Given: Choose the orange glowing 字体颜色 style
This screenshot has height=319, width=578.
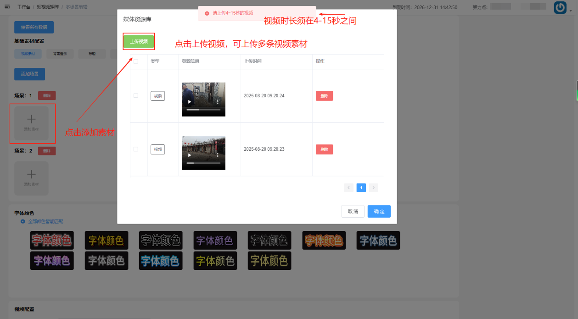Looking at the screenshot, I should pos(324,240).
